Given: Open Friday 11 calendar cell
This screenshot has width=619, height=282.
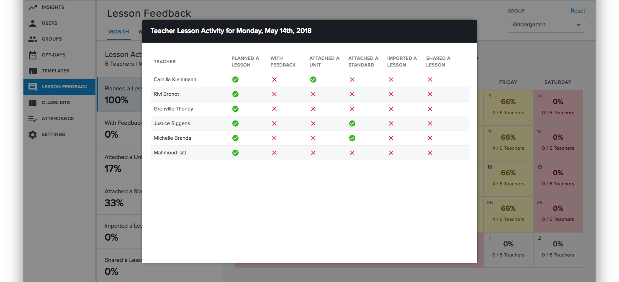Looking at the screenshot, I should pyautogui.click(x=508, y=143).
